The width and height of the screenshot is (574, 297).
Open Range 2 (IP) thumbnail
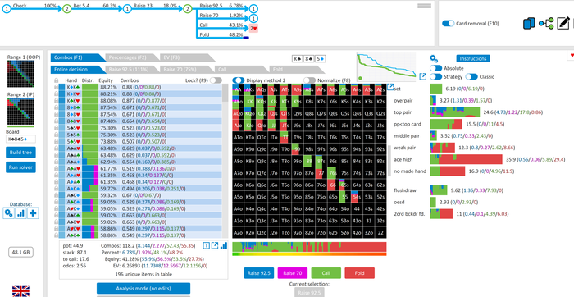pos(20,112)
